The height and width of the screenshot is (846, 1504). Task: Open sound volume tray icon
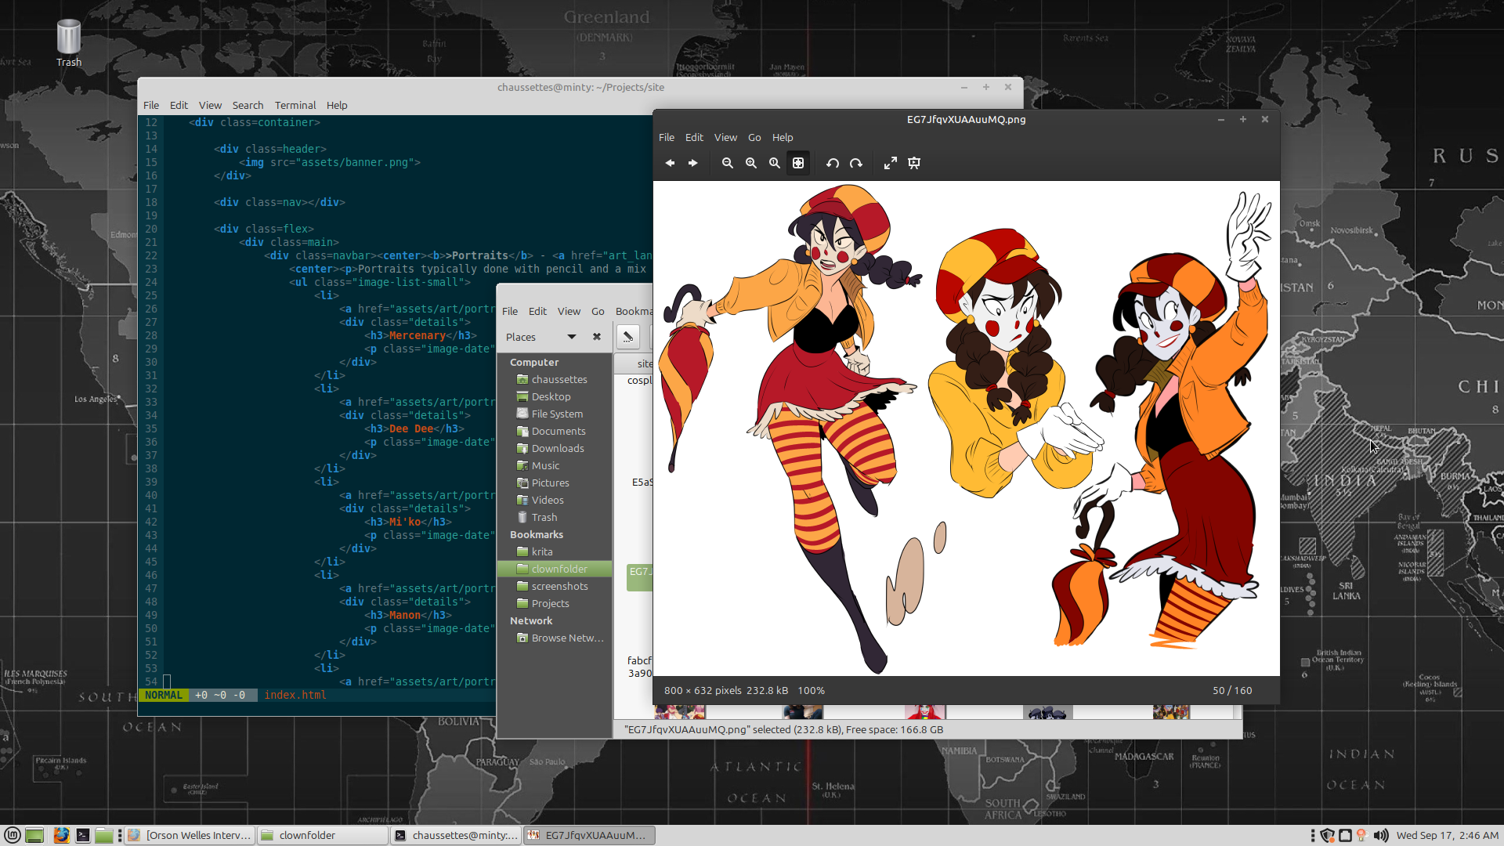(1381, 835)
